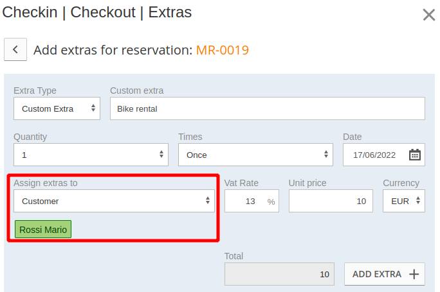440x292 pixels.
Task: Click the back arrow chevron button
Action: click(x=15, y=49)
